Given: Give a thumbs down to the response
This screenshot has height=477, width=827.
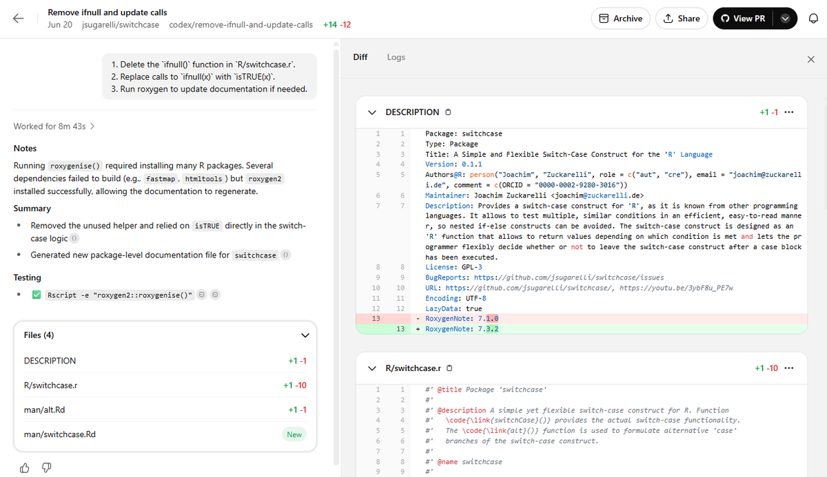Looking at the screenshot, I should (45, 468).
